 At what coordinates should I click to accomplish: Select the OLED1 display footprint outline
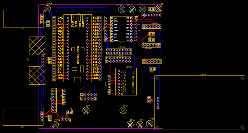point(200,102)
